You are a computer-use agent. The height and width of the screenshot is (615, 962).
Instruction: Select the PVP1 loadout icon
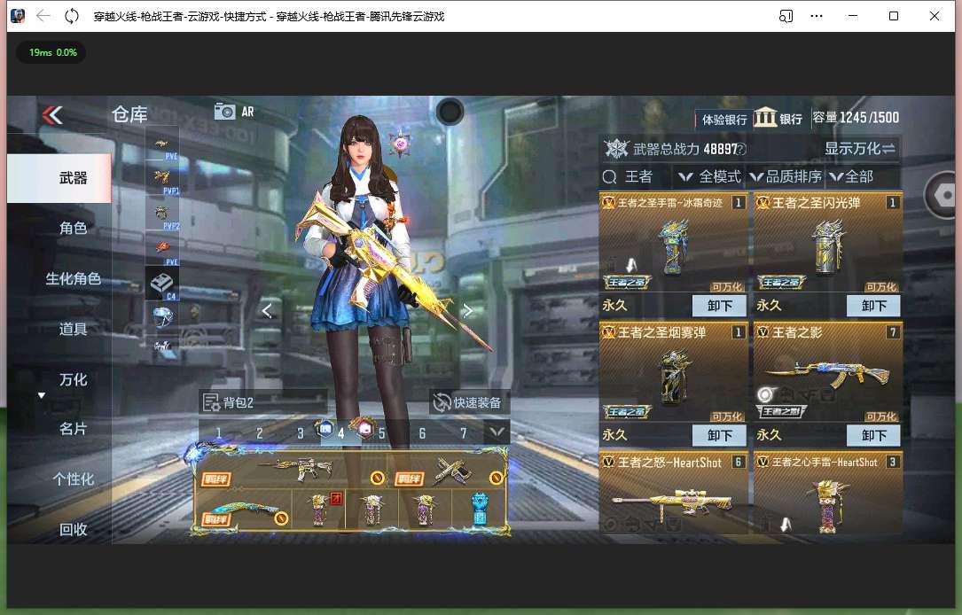162,180
